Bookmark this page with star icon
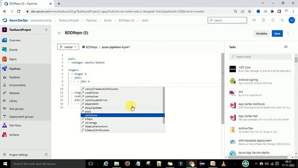The width and height of the screenshot is (298, 168). pos(250,11)
